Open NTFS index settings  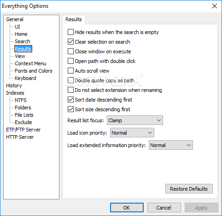click(21, 100)
